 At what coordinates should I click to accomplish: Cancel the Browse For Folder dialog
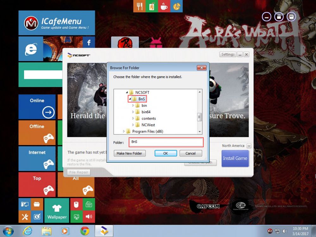point(191,153)
